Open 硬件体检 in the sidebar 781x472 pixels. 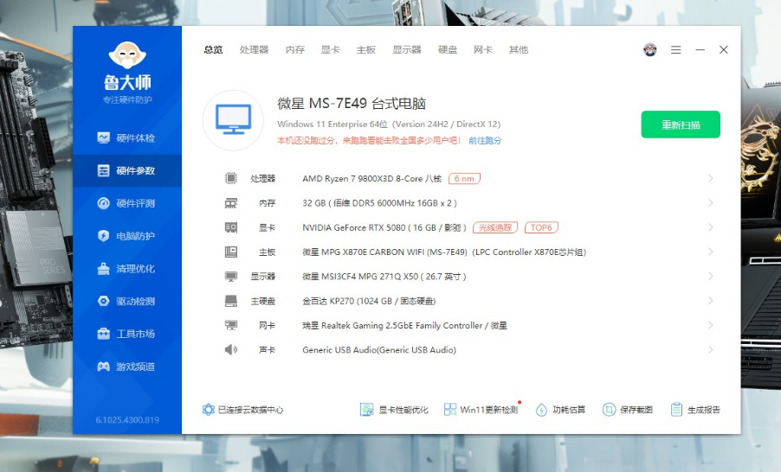(x=127, y=137)
